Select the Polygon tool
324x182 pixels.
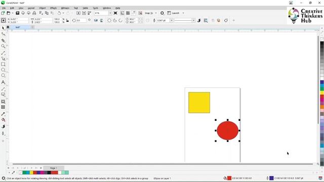pyautogui.click(x=3, y=75)
